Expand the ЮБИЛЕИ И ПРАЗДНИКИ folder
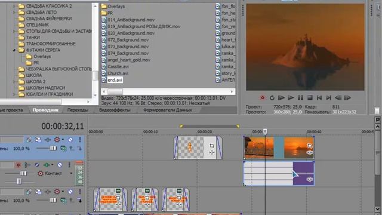 point(14,94)
